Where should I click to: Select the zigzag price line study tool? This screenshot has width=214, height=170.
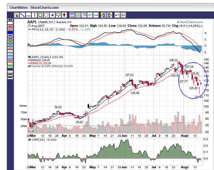(90, 15)
